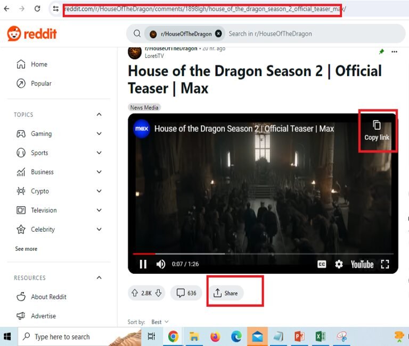Toggle closed captions CC
This screenshot has height=346, width=409.
[x=322, y=264]
